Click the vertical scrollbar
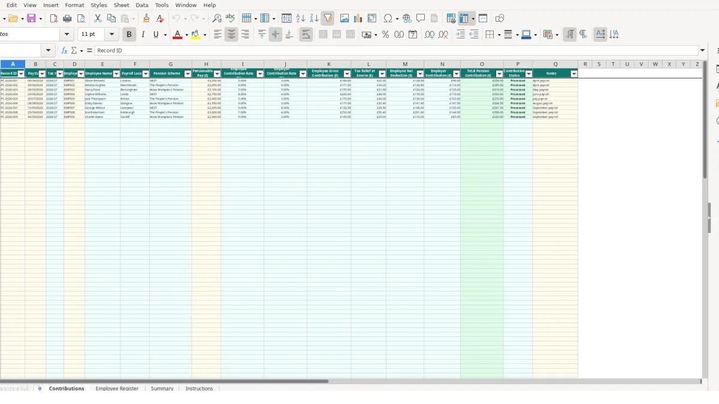This screenshot has width=719, height=404. click(705, 120)
